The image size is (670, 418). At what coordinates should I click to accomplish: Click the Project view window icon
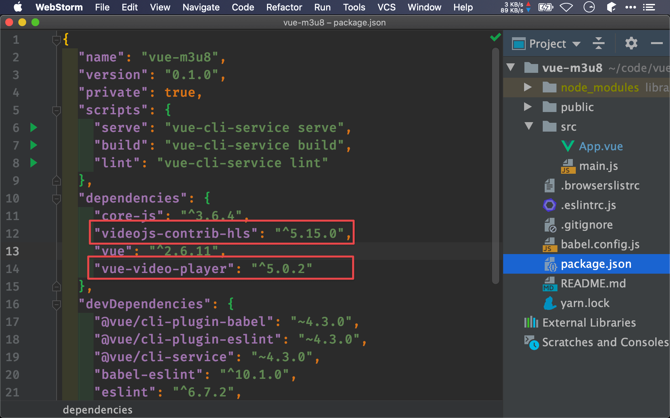(x=519, y=43)
